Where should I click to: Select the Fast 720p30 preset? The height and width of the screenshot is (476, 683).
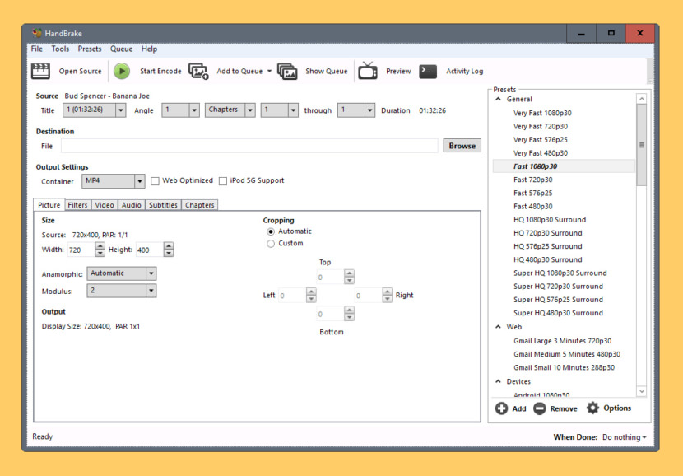pyautogui.click(x=532, y=180)
